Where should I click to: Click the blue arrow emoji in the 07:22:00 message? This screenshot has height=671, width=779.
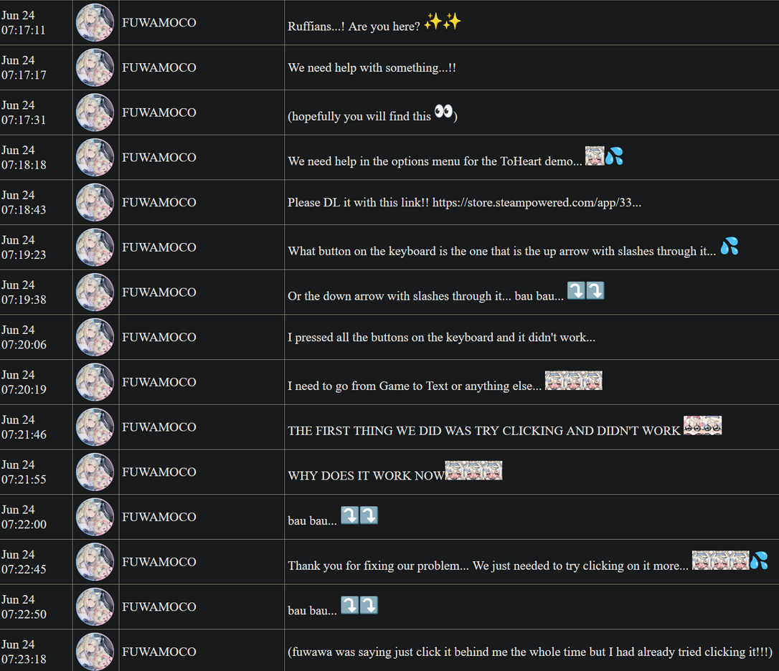(x=359, y=515)
